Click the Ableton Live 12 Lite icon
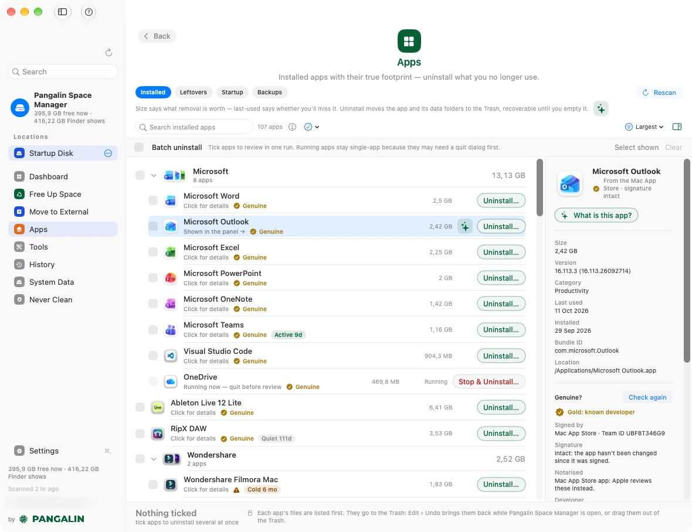The image size is (692, 532). (x=158, y=407)
